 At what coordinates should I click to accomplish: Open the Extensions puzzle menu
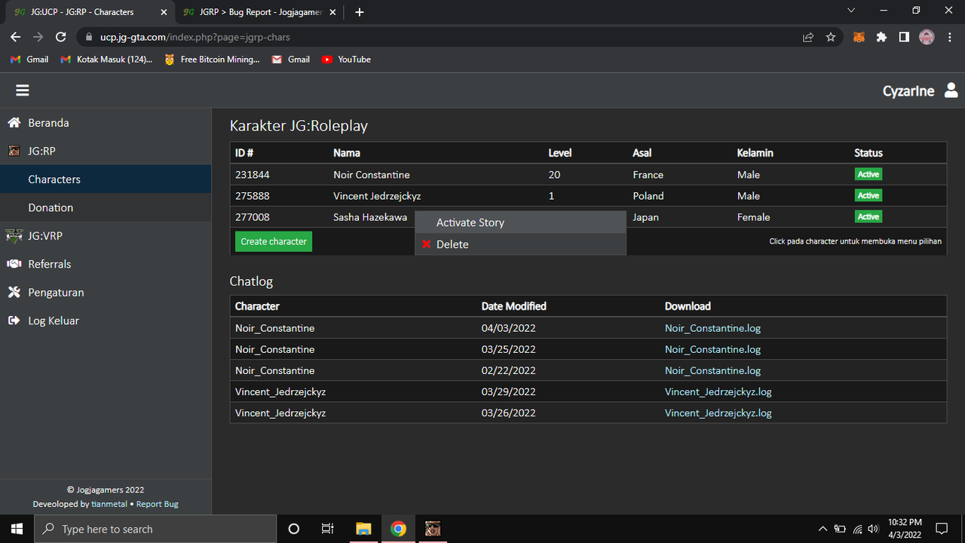pos(881,37)
